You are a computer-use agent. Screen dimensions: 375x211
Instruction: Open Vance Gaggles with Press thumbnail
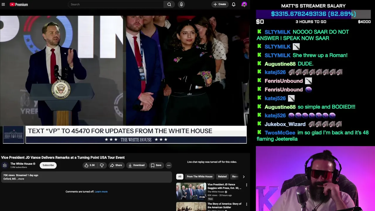tap(191, 191)
